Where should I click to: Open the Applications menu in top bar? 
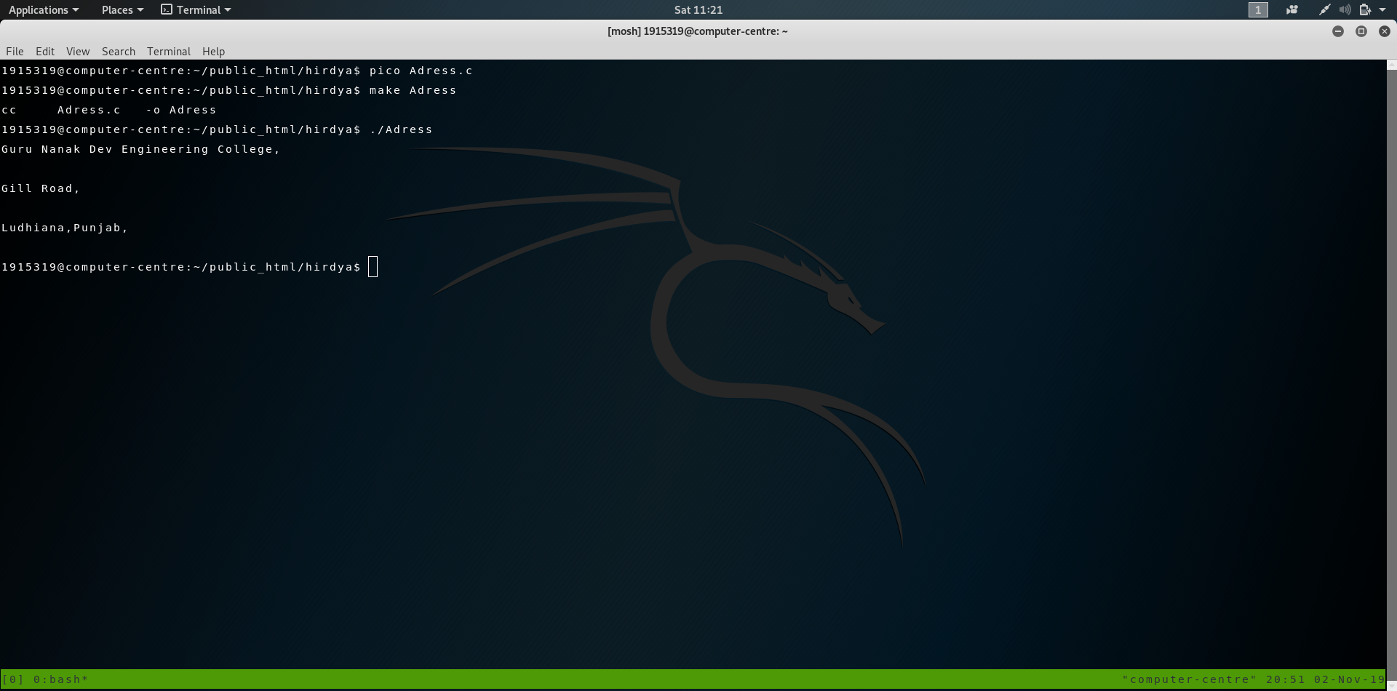(44, 9)
